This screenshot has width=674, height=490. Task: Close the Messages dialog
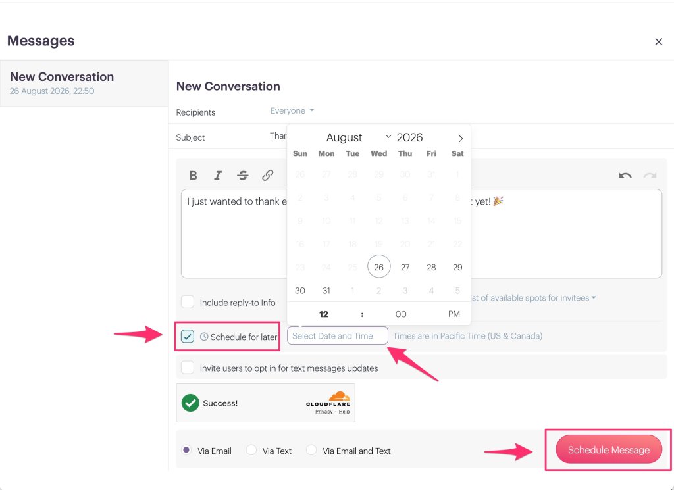click(x=658, y=41)
